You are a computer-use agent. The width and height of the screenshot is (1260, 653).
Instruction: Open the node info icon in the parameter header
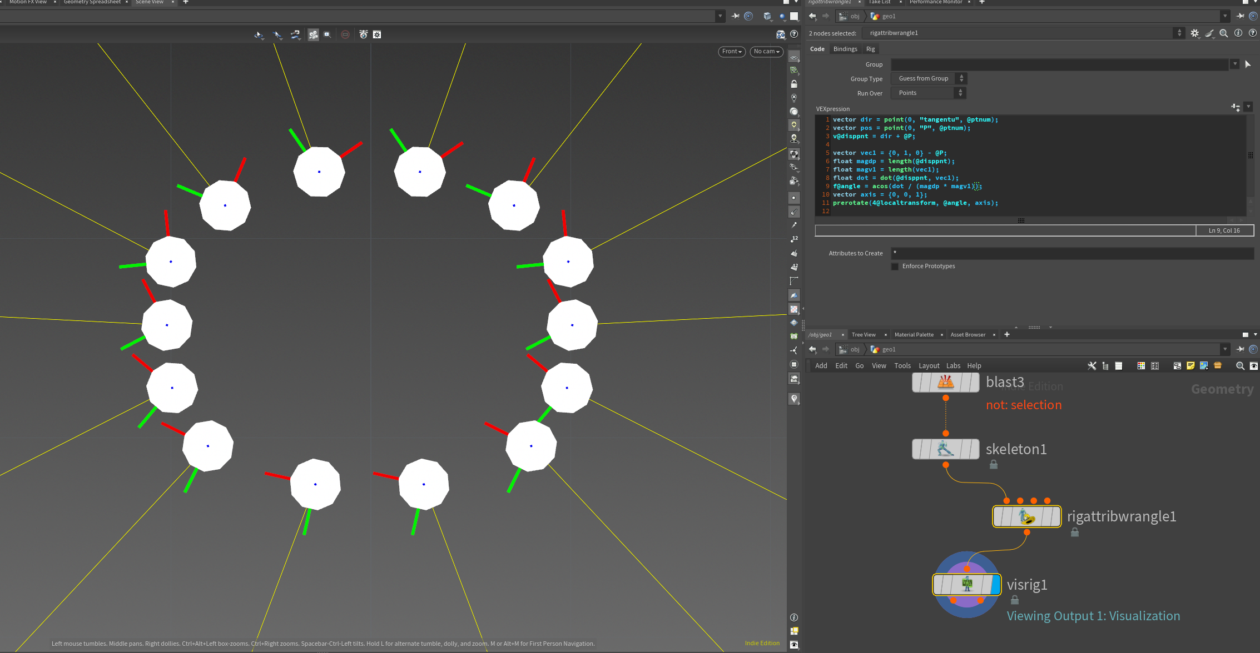click(1238, 33)
